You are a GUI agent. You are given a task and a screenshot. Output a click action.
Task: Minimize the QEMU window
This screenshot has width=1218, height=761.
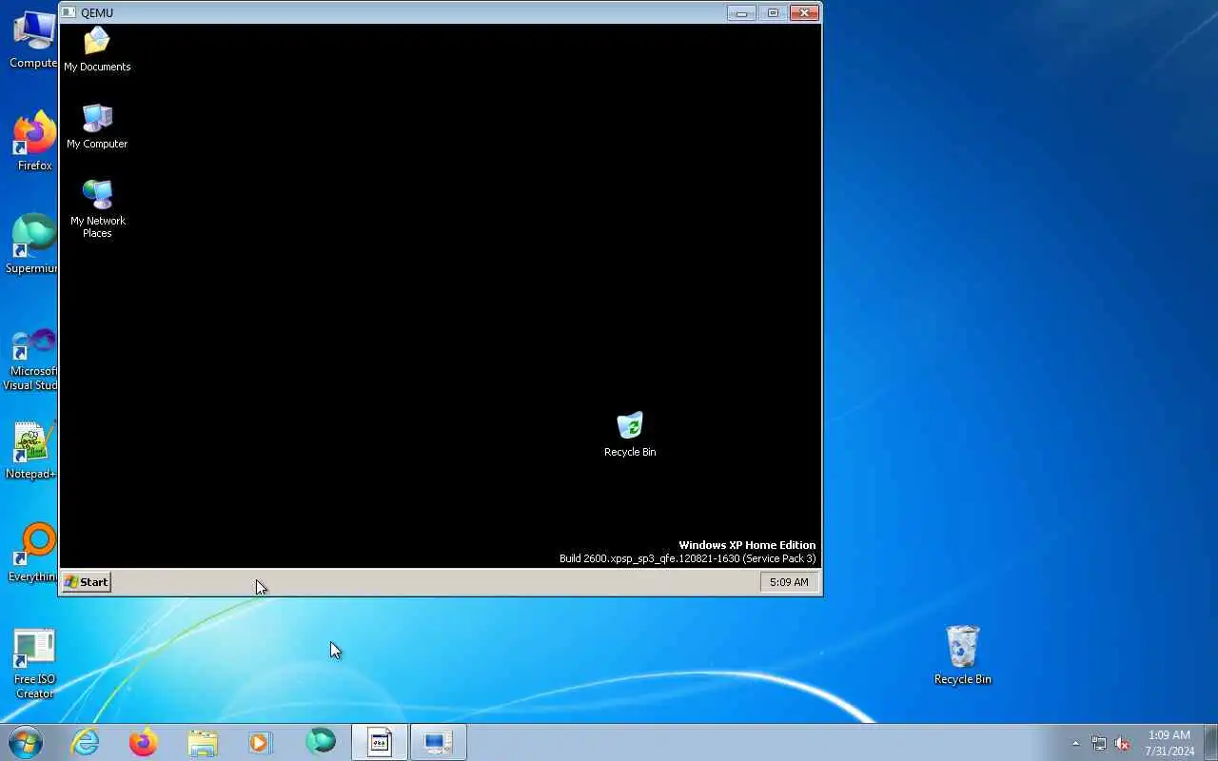pos(741,13)
